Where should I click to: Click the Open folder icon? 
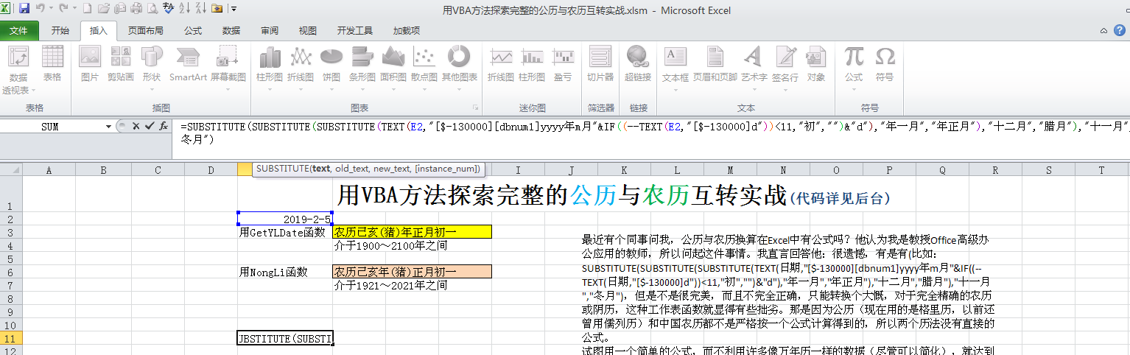tap(103, 9)
